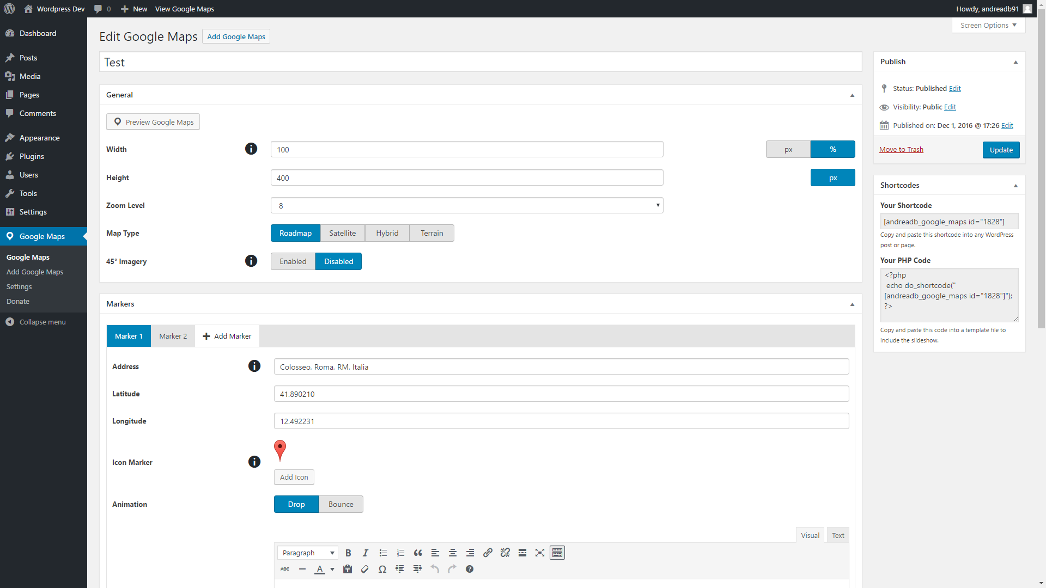Choose Bounce marker animation

tap(341, 504)
